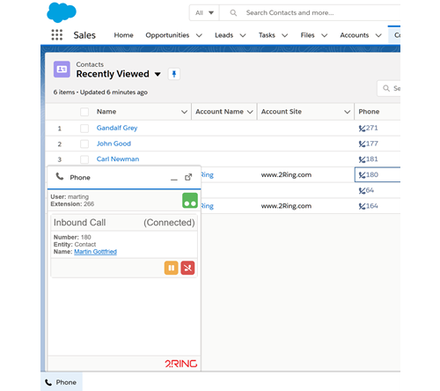Open the Account Site column menu chevron
This screenshot has height=391, width=440.
point(348,112)
